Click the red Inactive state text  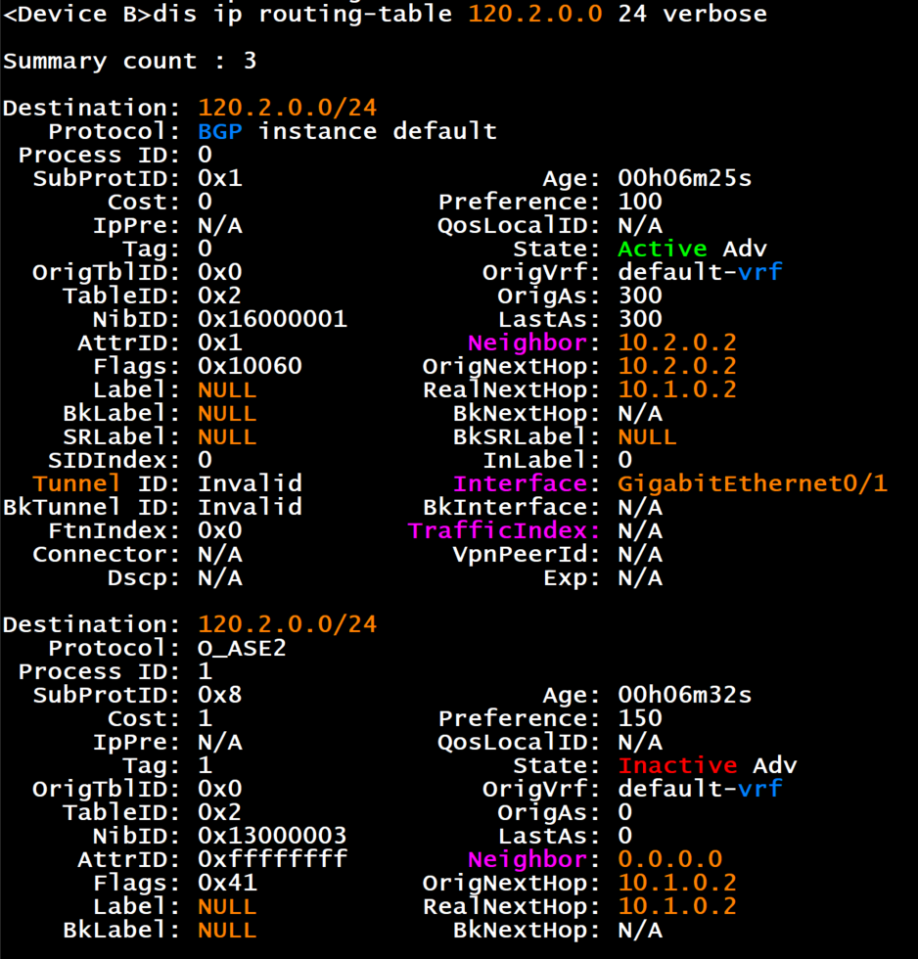coord(677,765)
